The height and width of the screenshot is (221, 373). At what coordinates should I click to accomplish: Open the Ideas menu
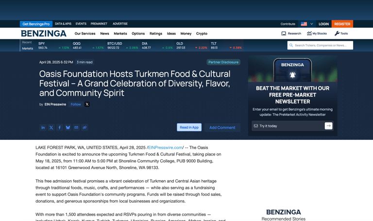[x=171, y=34]
